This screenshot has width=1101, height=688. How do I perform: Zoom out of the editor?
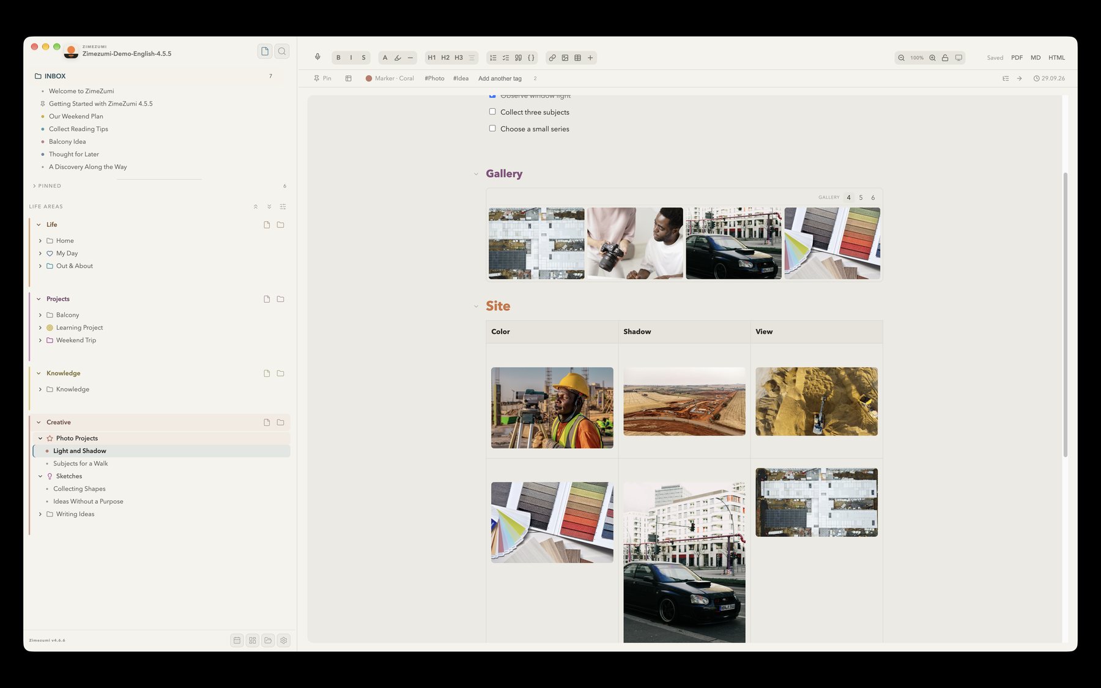pyautogui.click(x=901, y=57)
